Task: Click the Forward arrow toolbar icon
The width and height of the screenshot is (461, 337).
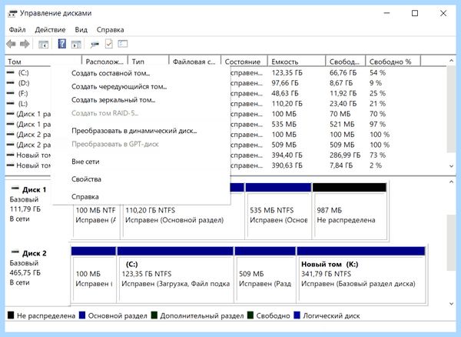Action: tap(25, 44)
